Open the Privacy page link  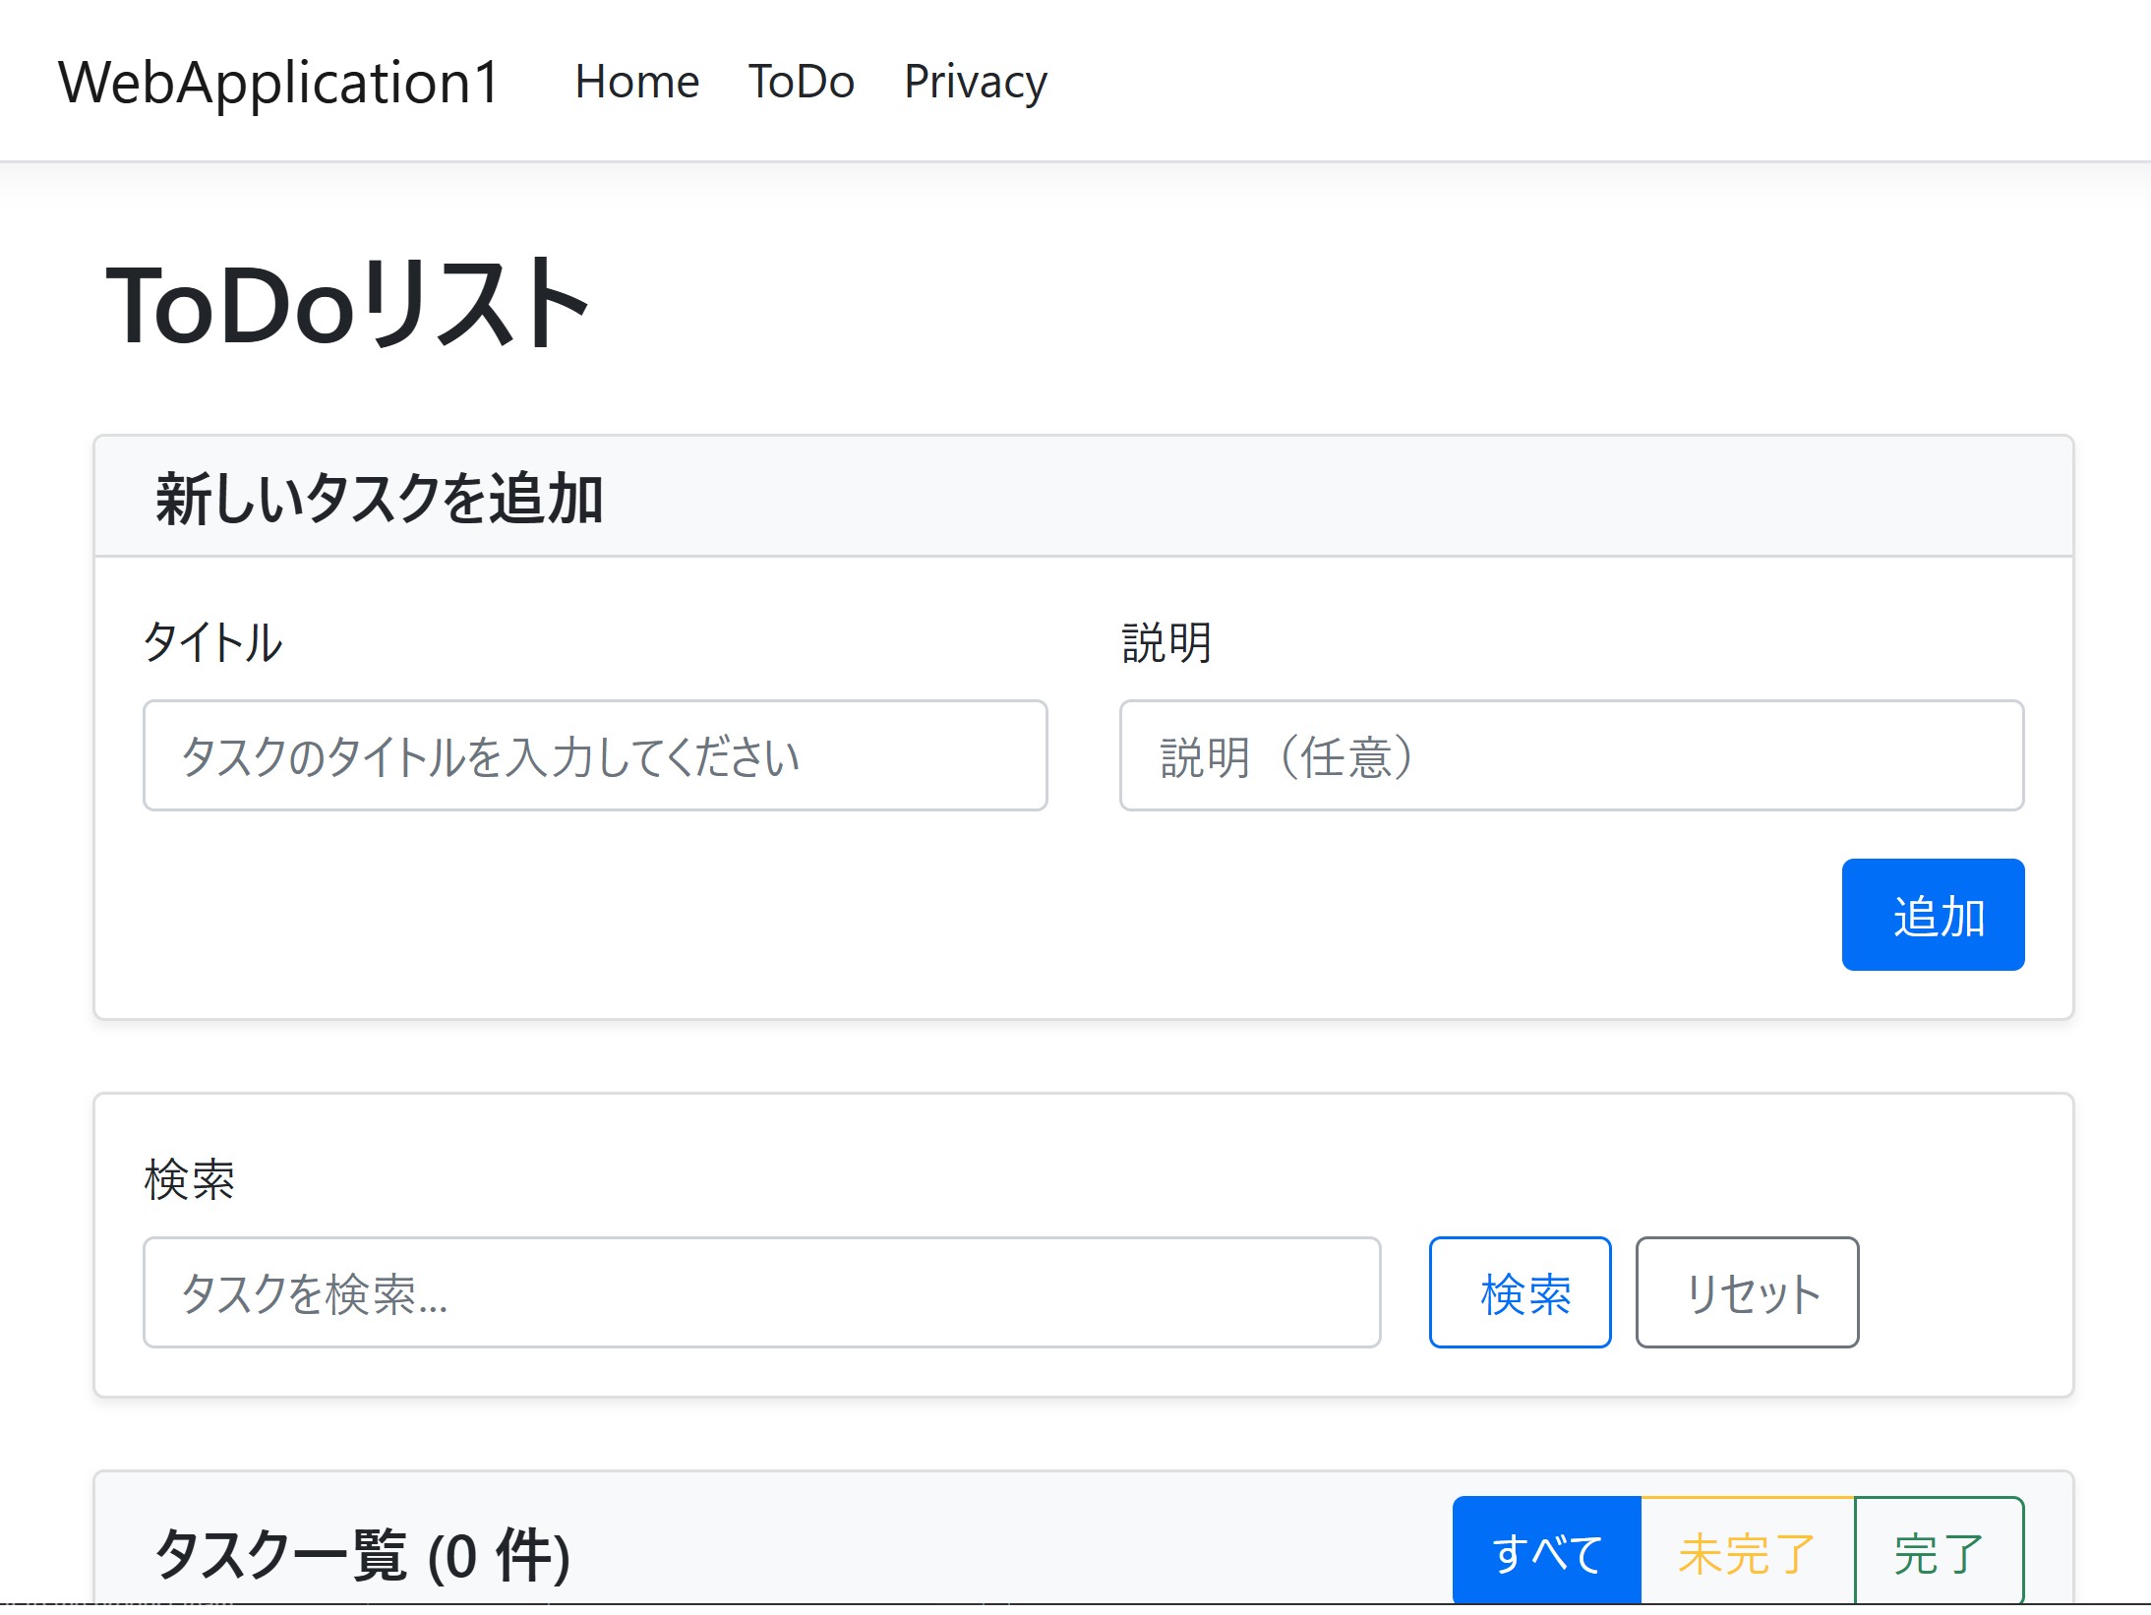point(975,82)
